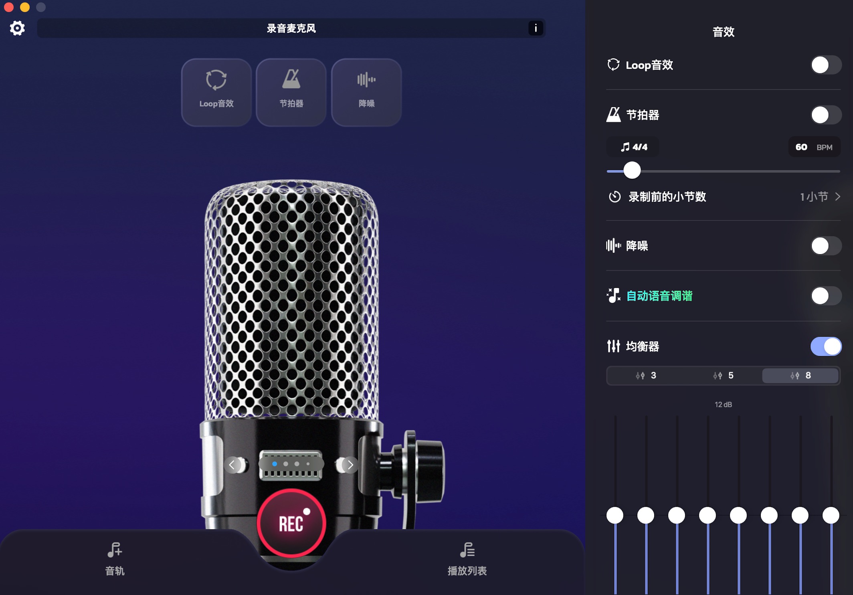This screenshot has width=853, height=595.
Task: Click the third equalizer band knob
Action: click(x=677, y=515)
